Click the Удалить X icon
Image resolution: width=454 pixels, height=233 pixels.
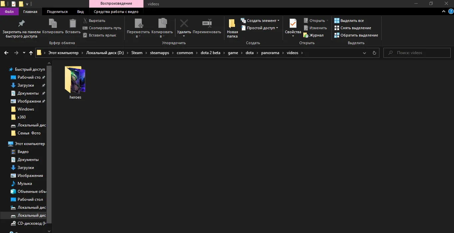click(x=184, y=23)
